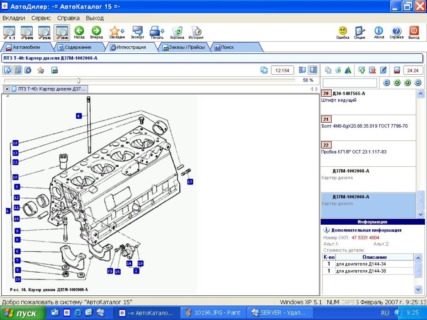Click the 58% zoom slider handle
The height and width of the screenshot is (320, 427).
pyautogui.click(x=79, y=81)
